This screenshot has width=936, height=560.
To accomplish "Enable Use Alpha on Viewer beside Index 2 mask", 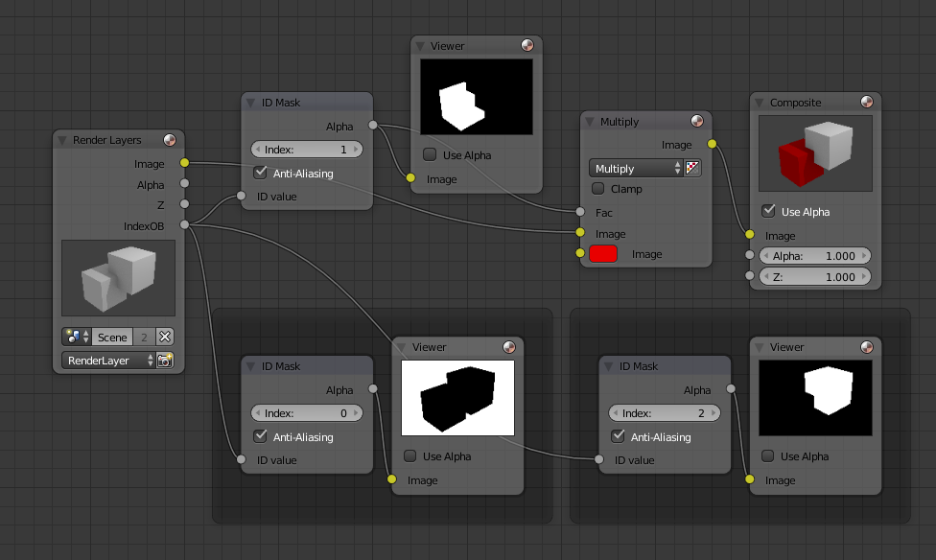I will click(x=767, y=456).
